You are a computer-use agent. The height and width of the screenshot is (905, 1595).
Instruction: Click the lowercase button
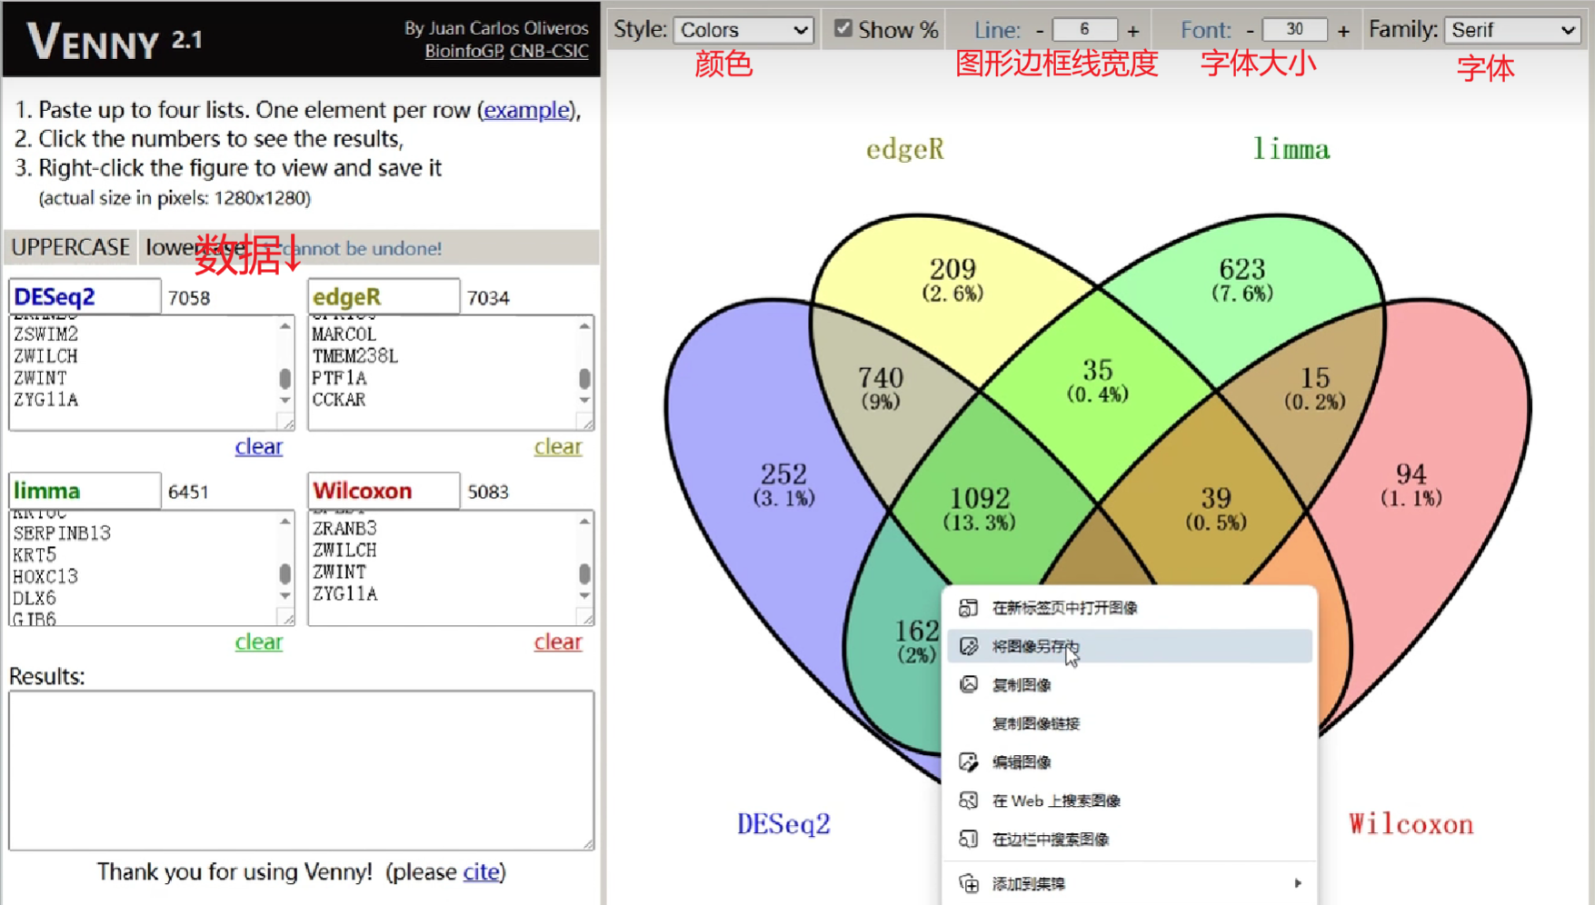[195, 247]
